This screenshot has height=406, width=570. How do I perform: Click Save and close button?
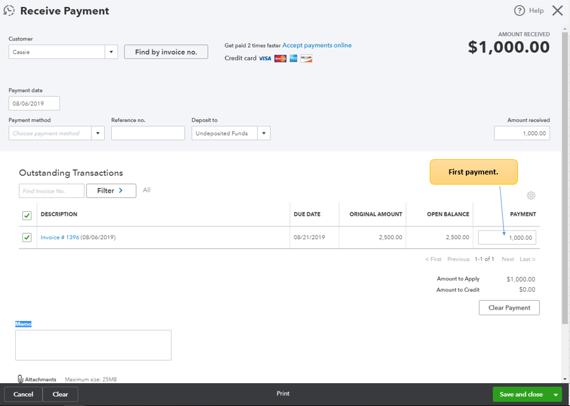point(521,395)
